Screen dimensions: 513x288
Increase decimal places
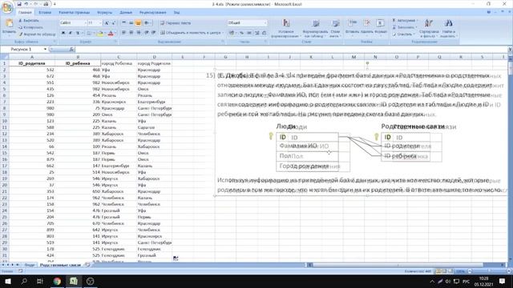coord(257,33)
